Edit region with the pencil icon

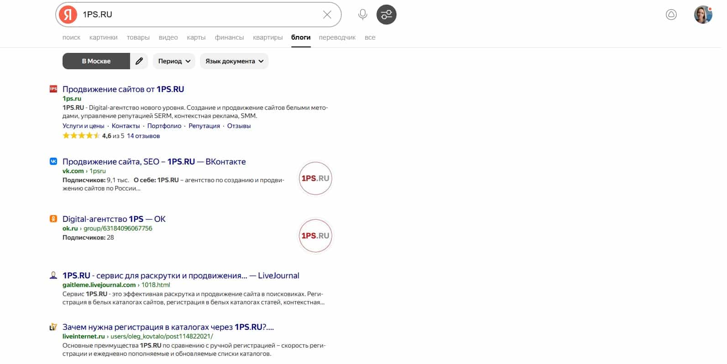pos(139,61)
